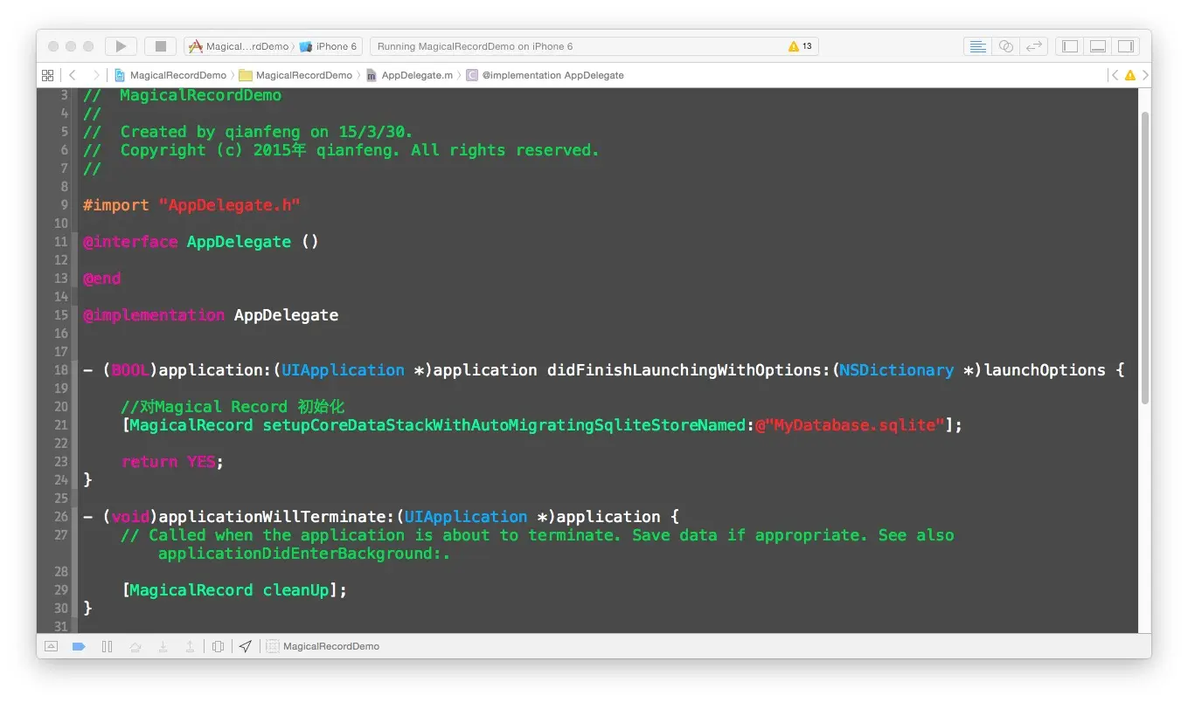1188x702 pixels.
Task: Stop the running MagicalRecordDemo app
Action: 160,46
